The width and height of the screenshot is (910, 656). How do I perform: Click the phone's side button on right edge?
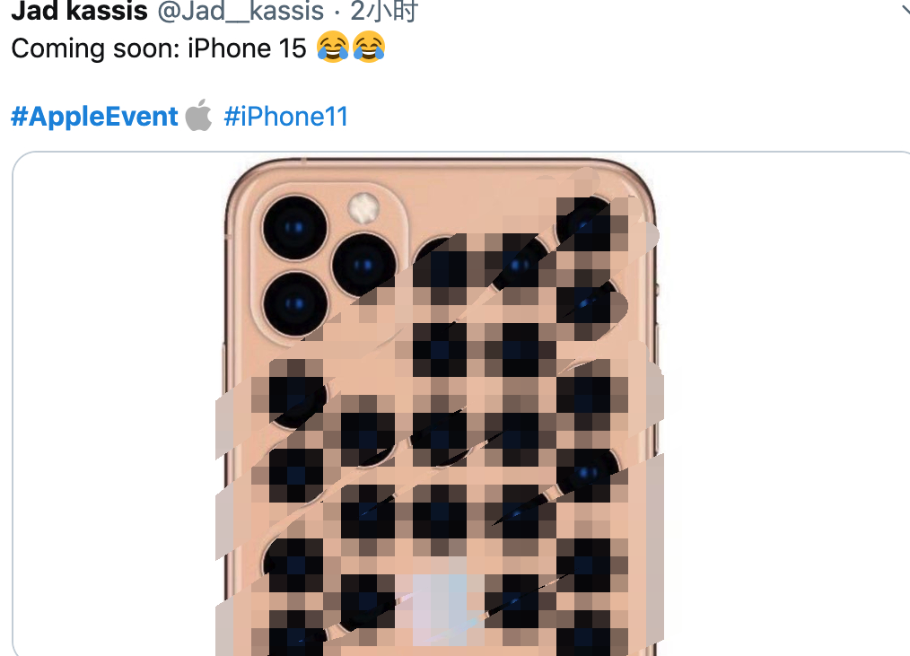coord(658,288)
